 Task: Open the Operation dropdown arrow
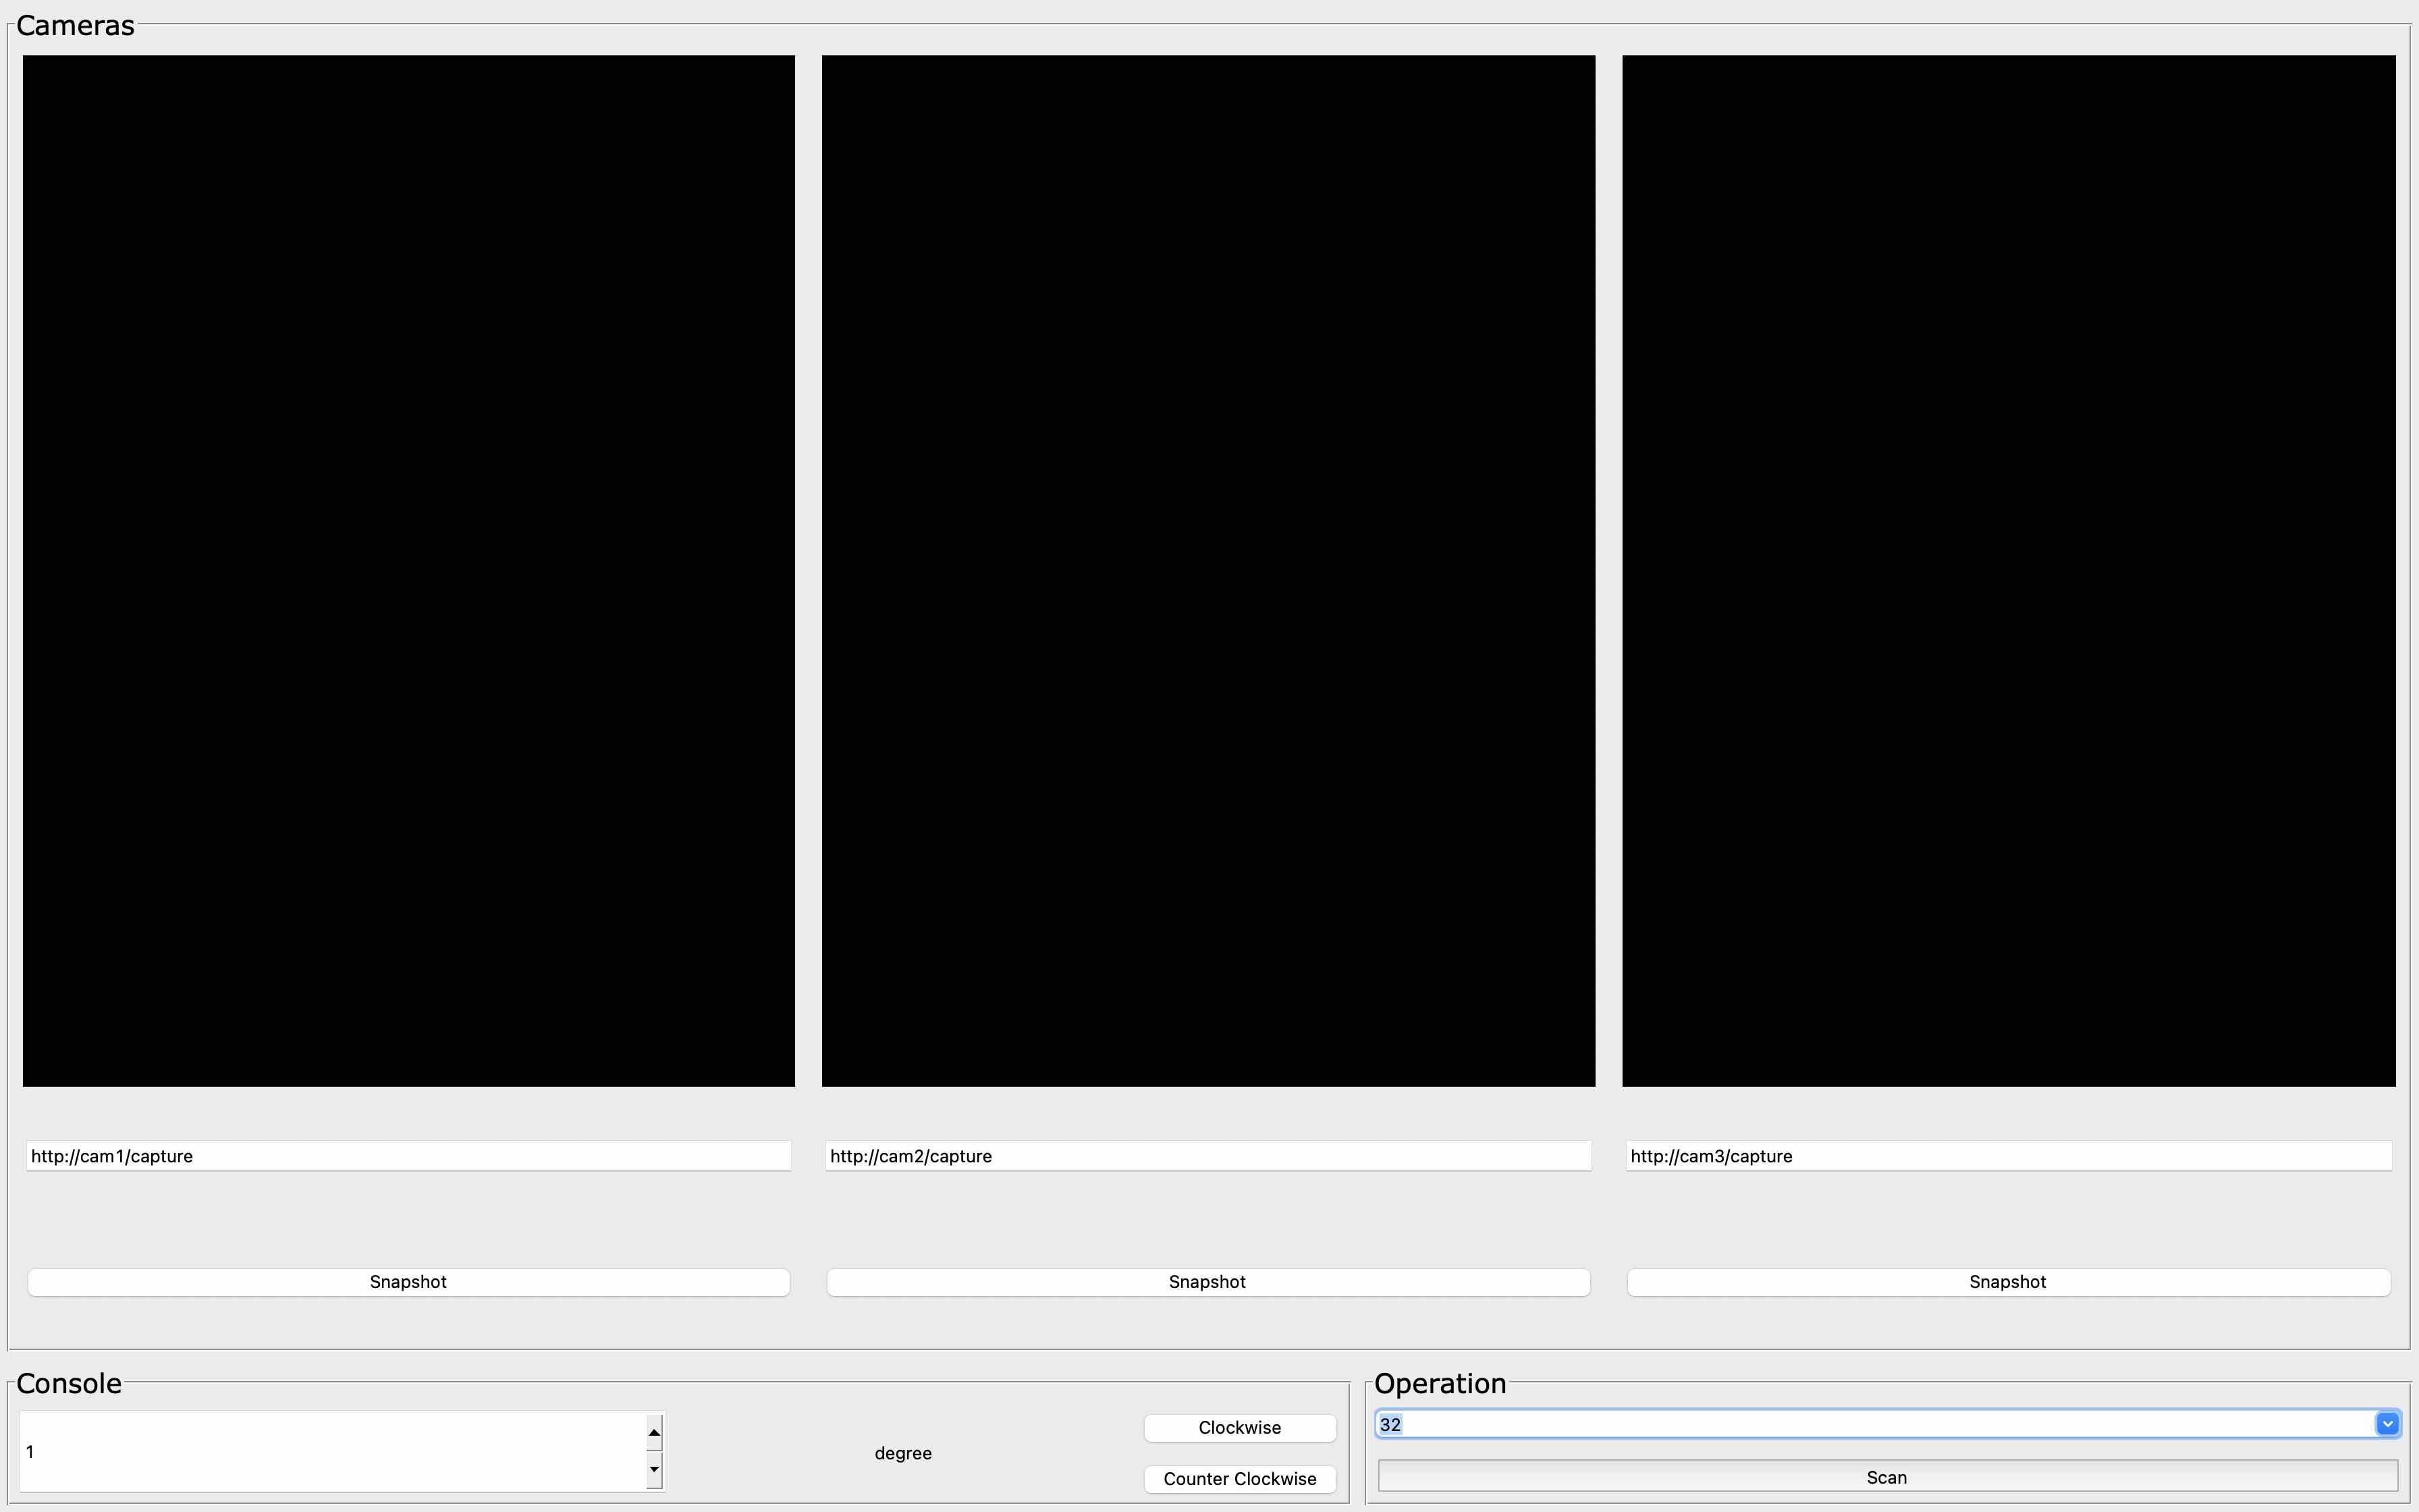[2387, 1424]
